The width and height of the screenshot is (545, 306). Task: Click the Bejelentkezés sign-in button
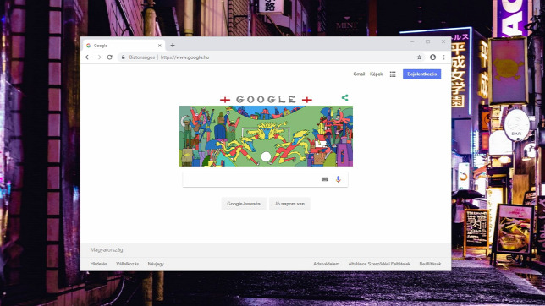422,74
